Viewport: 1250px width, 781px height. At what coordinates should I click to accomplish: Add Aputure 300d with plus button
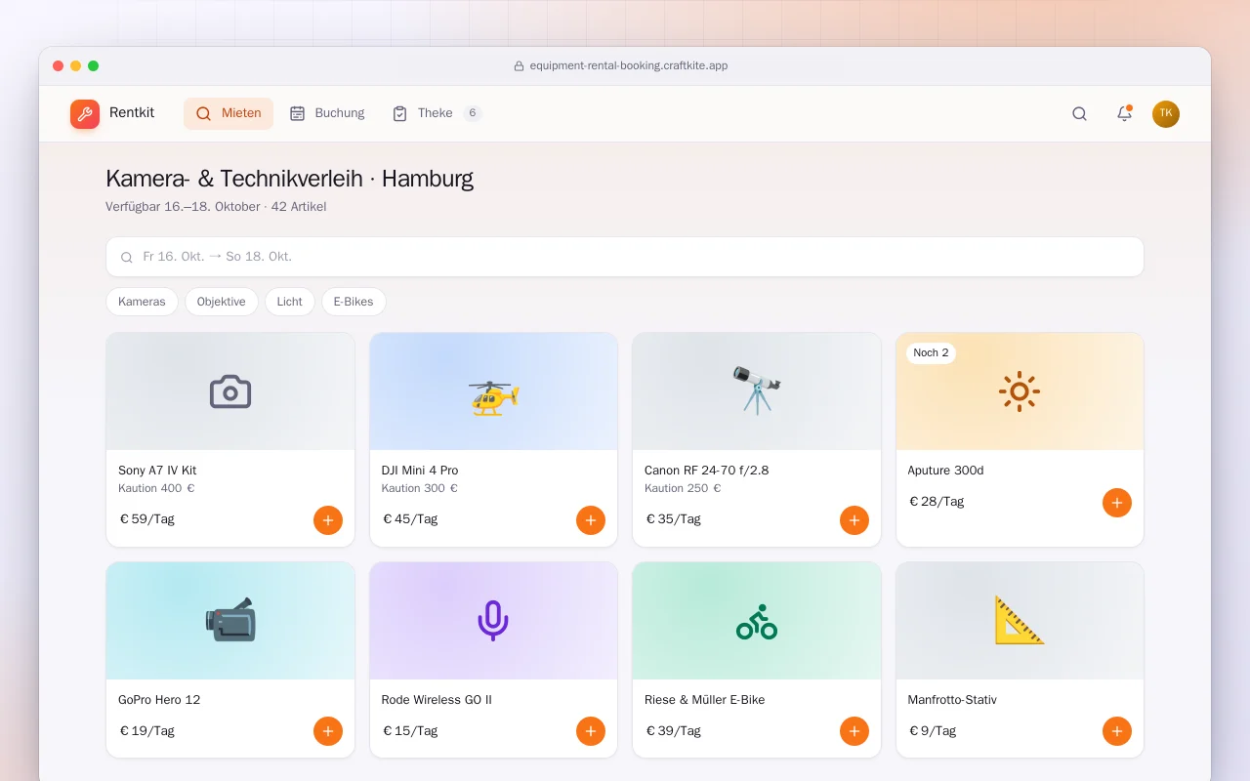[1117, 503]
